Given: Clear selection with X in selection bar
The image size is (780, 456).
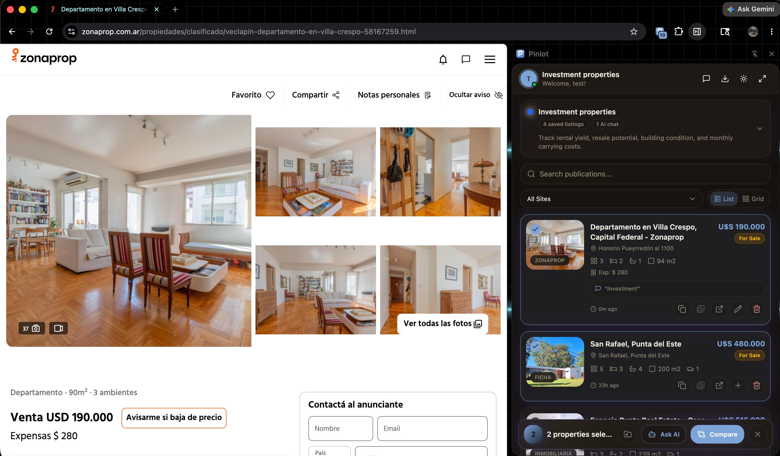Looking at the screenshot, I should (x=757, y=434).
